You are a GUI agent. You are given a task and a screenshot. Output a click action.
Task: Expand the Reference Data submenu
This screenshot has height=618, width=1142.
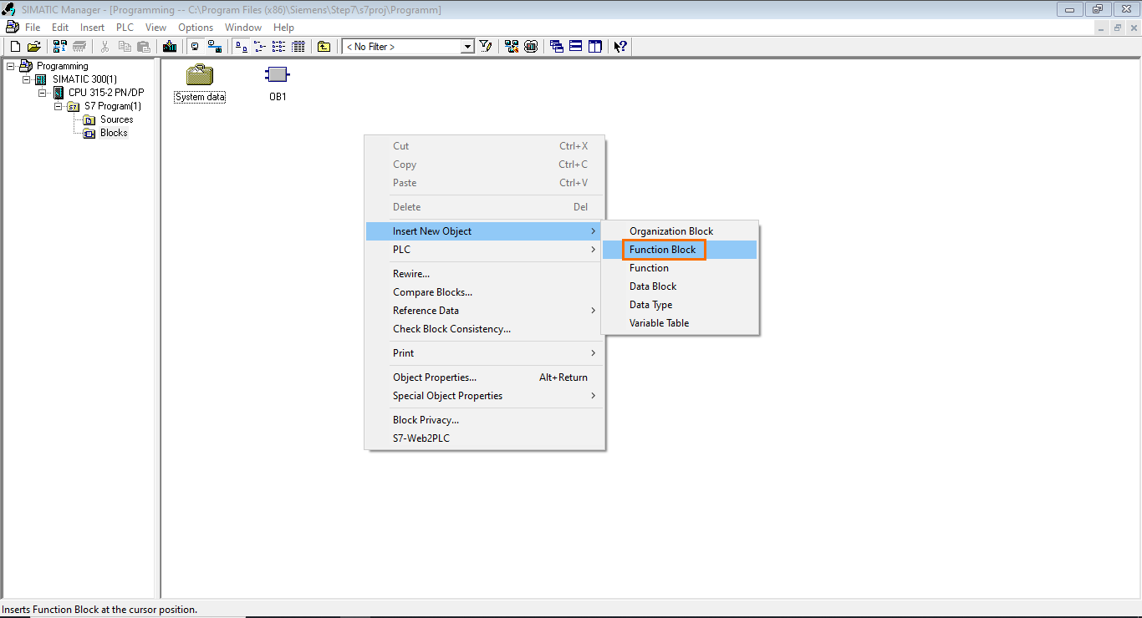(484, 311)
